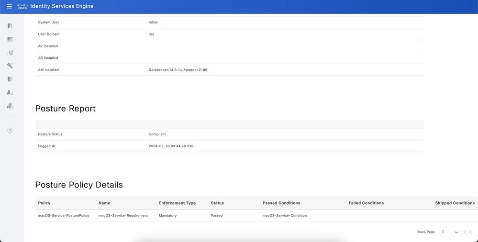Click the Mandatory enforcement cell

167,216
